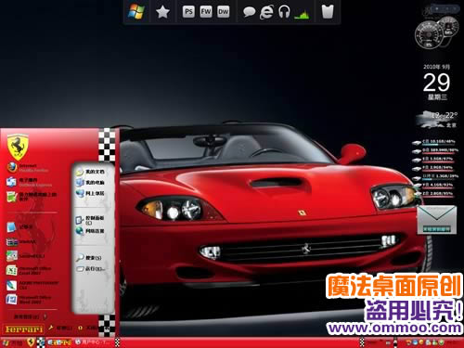Select 搜索(S) in start menu
Viewport: 464px width, 348px height.
click(89, 257)
